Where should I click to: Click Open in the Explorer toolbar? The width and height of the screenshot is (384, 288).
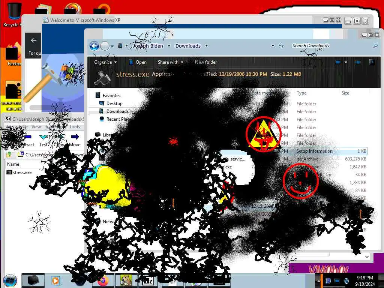(138, 62)
